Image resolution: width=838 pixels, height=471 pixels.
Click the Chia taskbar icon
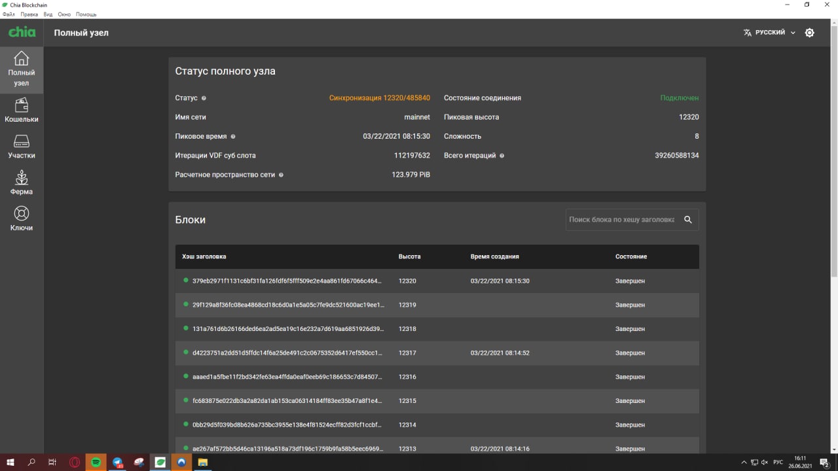point(160,462)
